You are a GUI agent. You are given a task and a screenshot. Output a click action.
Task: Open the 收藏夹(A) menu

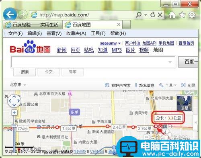[x=76, y=33]
